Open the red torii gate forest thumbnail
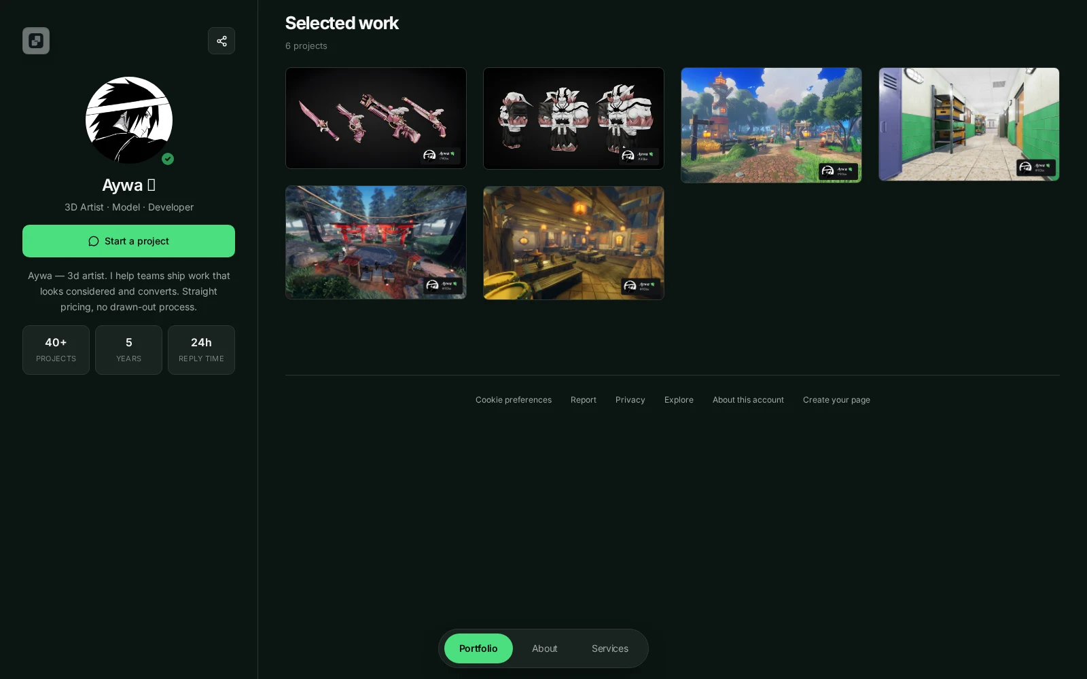The width and height of the screenshot is (1087, 679). (x=376, y=242)
